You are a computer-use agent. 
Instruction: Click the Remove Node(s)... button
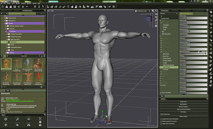coord(184,107)
